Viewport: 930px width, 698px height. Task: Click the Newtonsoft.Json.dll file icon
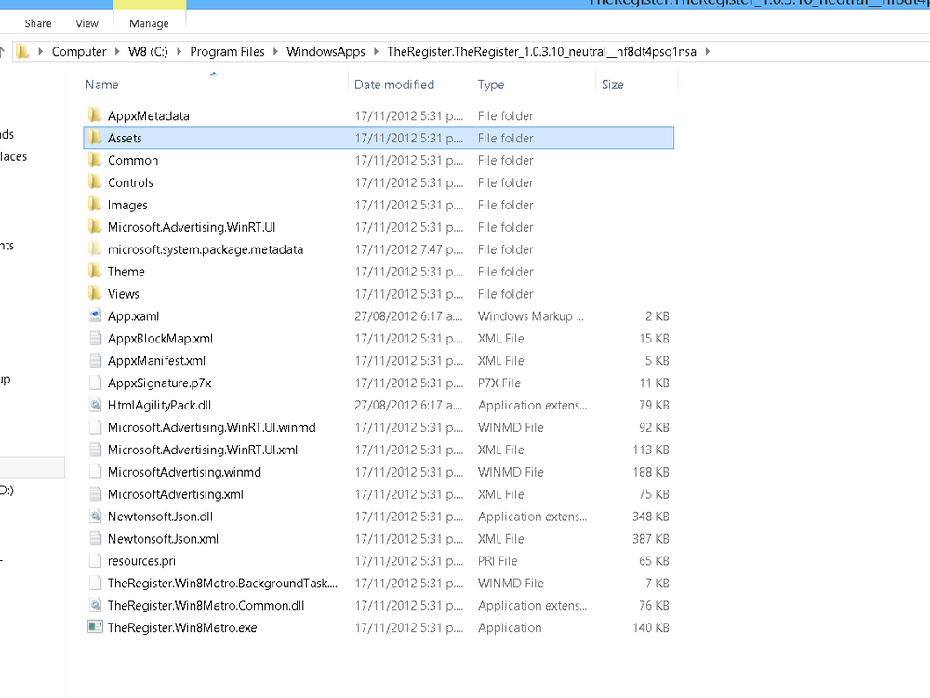95,517
